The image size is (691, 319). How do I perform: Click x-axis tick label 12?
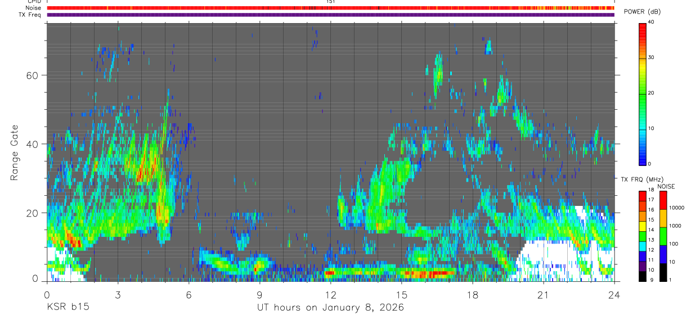click(x=330, y=294)
